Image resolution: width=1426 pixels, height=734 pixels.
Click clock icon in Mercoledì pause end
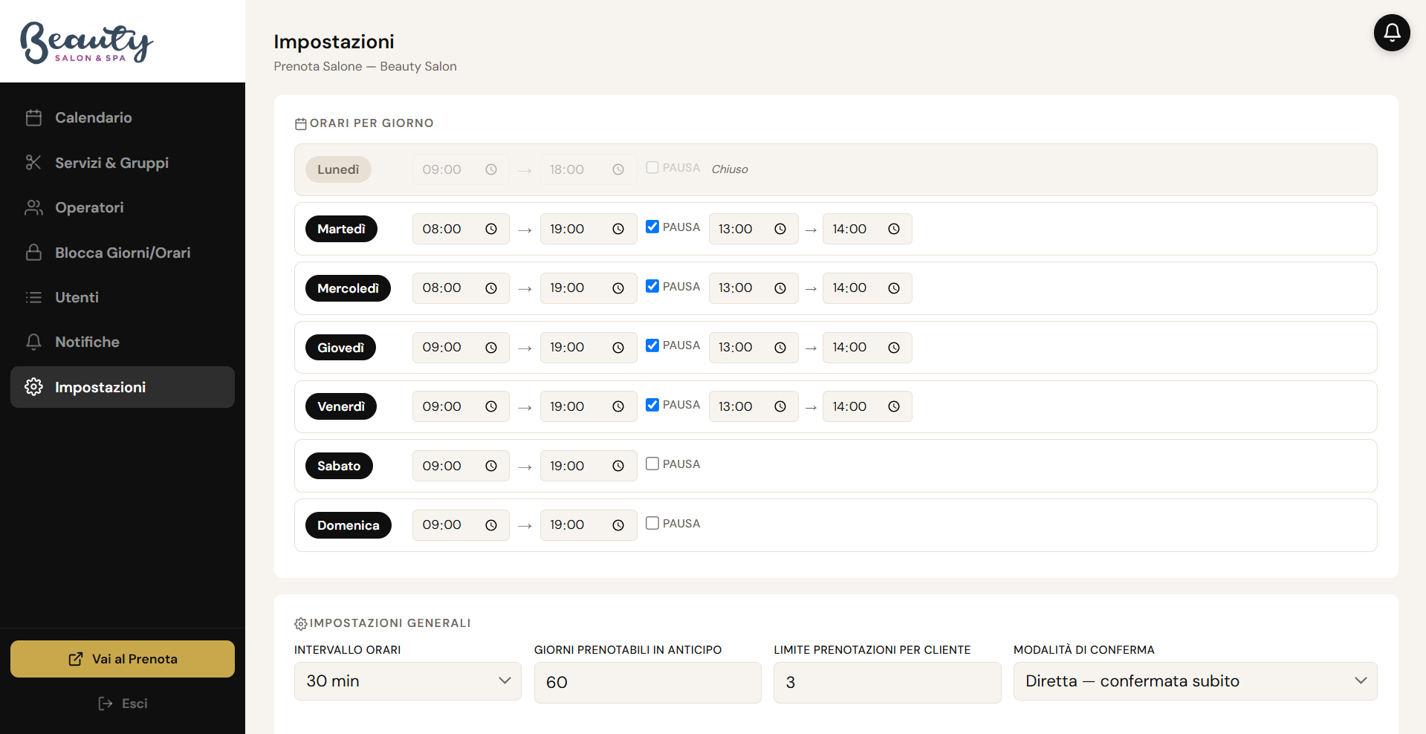click(894, 288)
